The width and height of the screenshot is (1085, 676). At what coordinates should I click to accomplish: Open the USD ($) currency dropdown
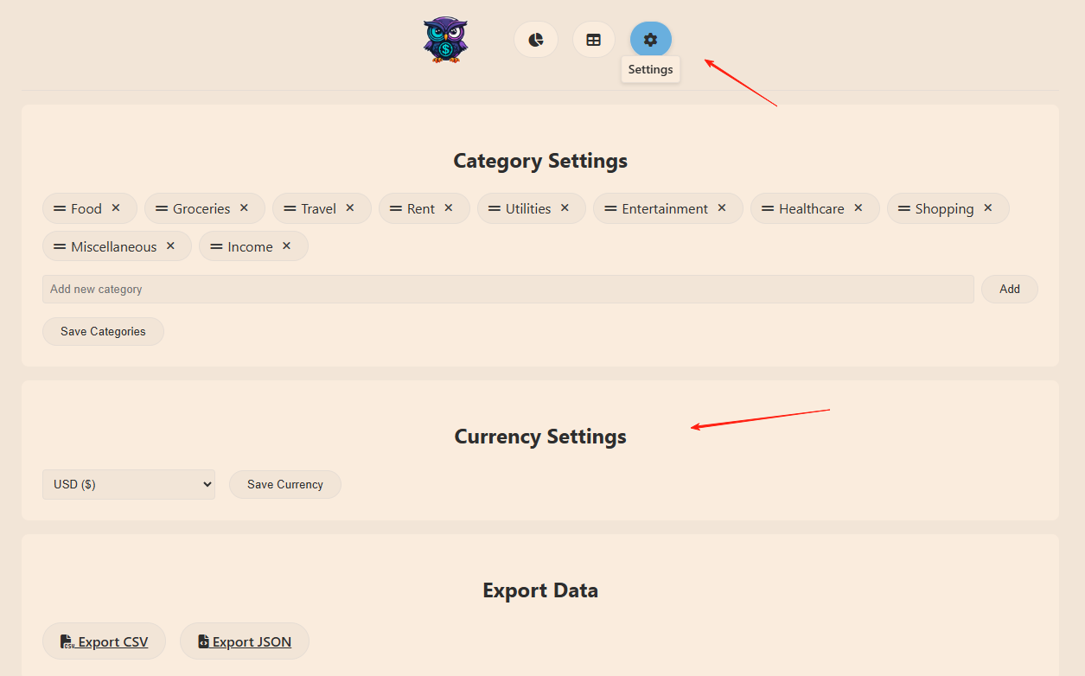129,485
